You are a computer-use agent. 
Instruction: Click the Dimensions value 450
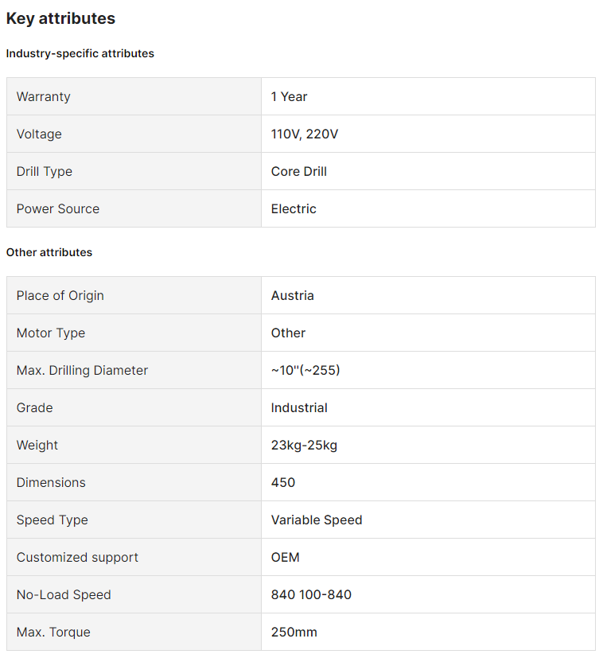[x=283, y=483]
